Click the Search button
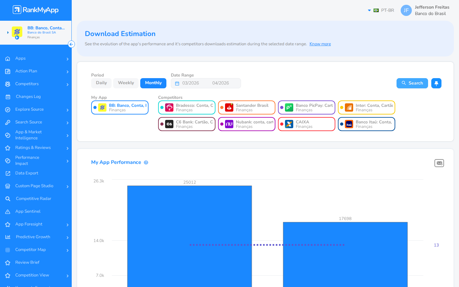 tap(412, 83)
